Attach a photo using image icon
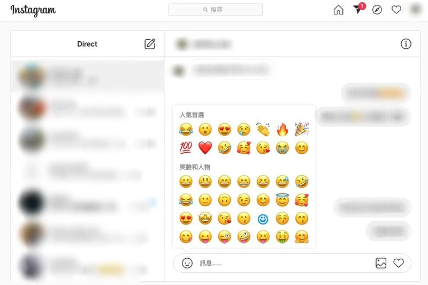The height and width of the screenshot is (285, 428). tap(381, 263)
